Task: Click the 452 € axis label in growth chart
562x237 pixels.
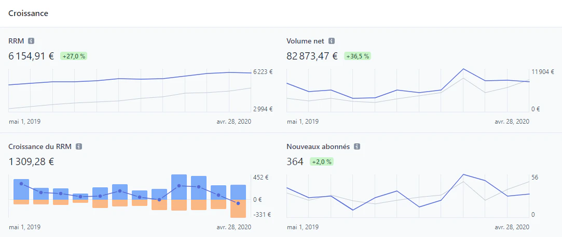Action: point(261,177)
